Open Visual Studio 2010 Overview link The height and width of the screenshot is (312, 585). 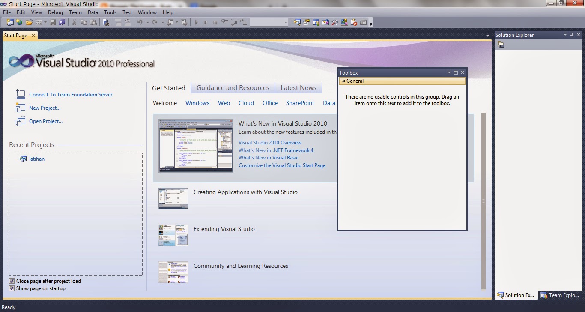pos(270,143)
